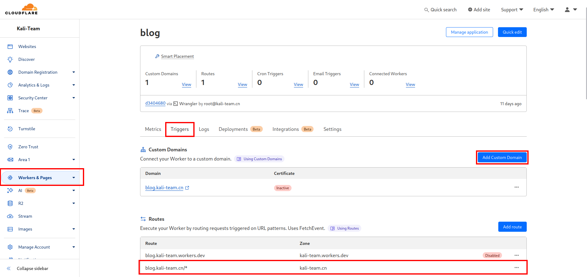Screen dimensions: 587x277
Task: Click View under Connected Workers
Action: 410,85
